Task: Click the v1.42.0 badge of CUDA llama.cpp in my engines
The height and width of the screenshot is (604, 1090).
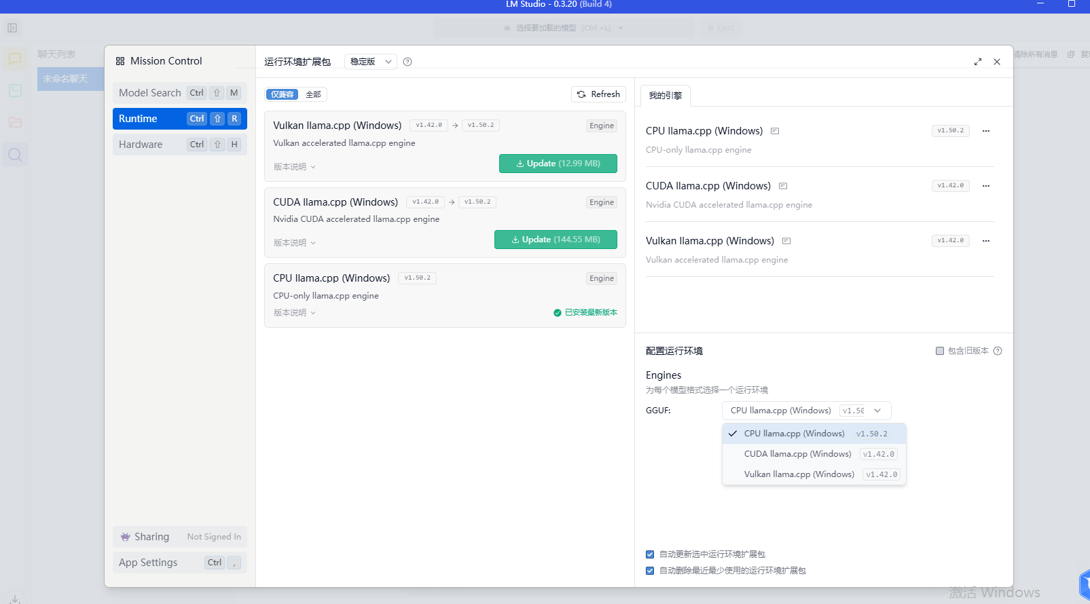Action: [x=951, y=185]
